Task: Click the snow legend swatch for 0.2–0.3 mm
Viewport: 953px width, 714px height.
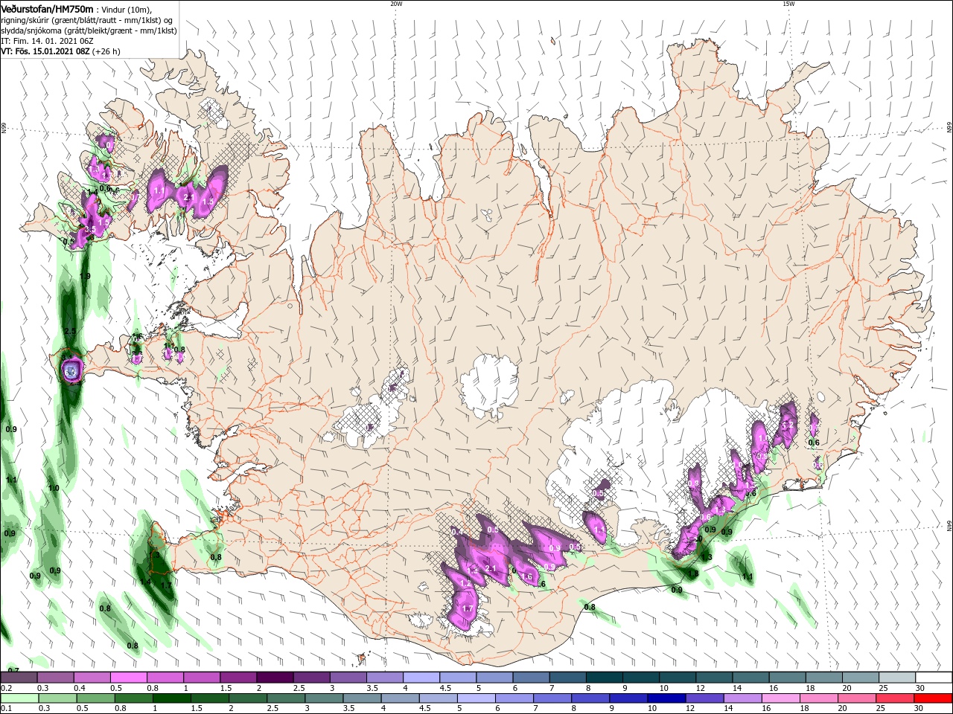Action: point(19,678)
